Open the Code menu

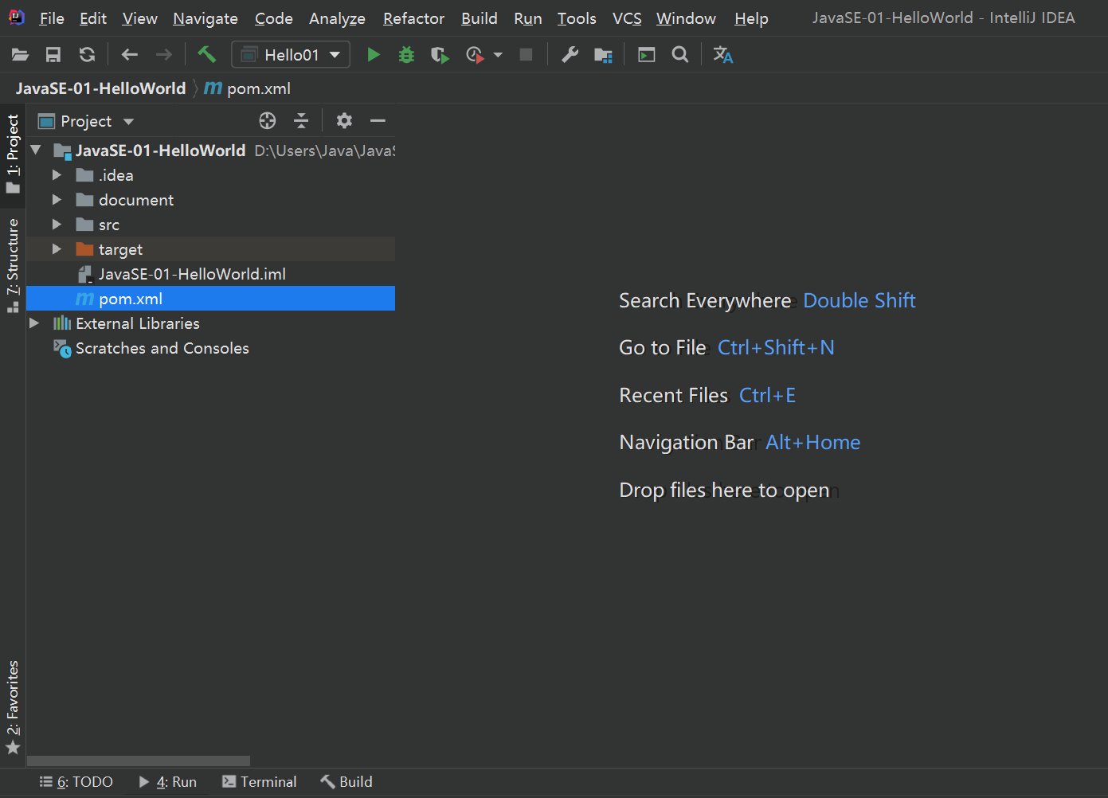(274, 18)
